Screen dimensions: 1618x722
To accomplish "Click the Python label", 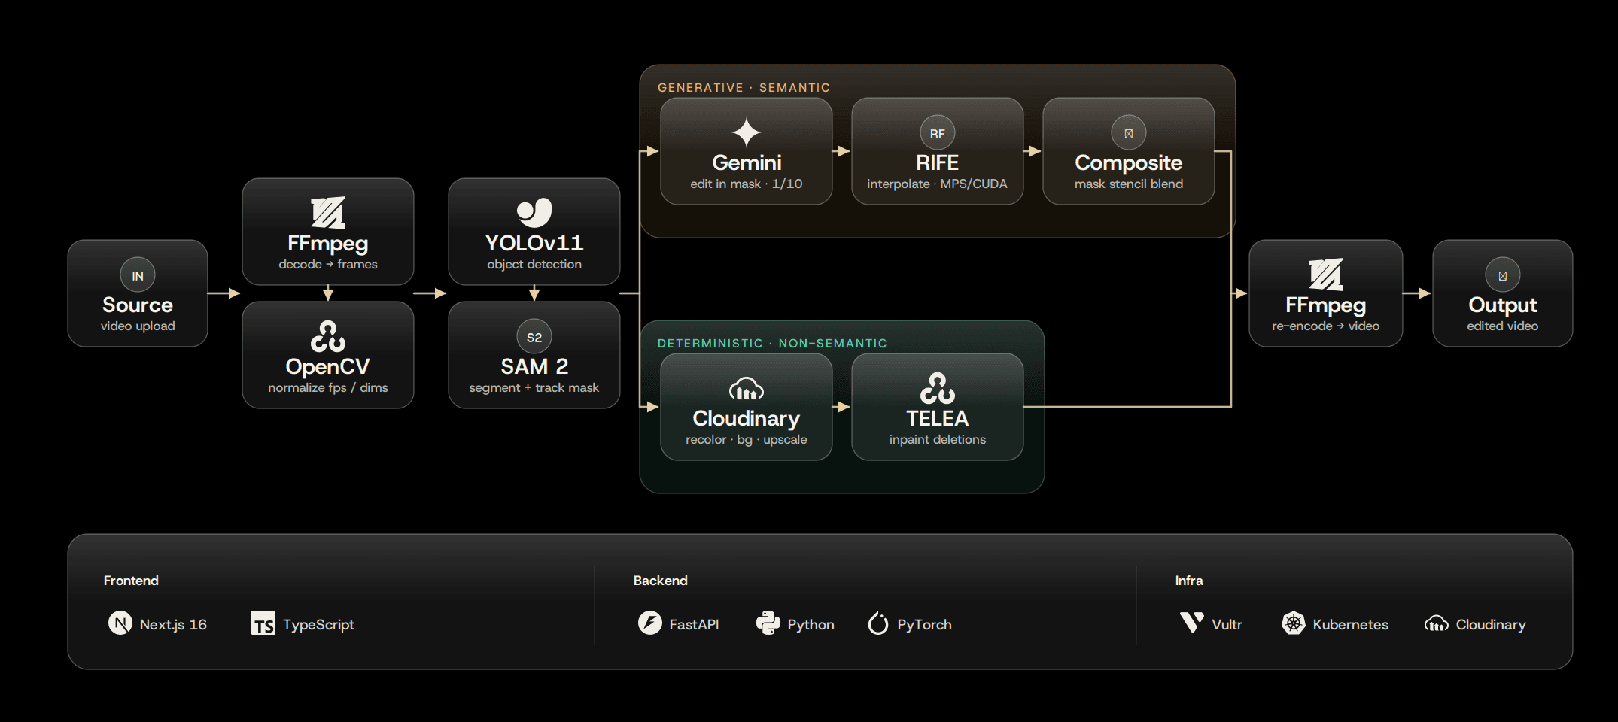I will point(811,624).
